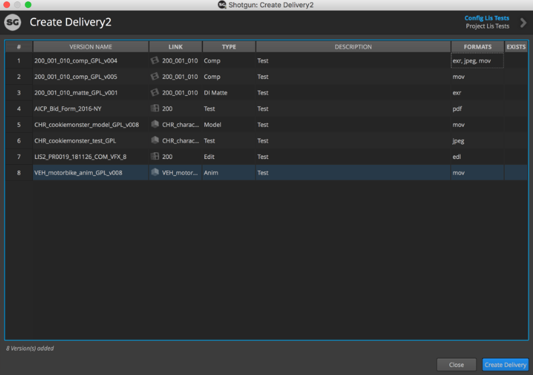Open the 'exr, jpeg, mov' formats cell

point(477,61)
